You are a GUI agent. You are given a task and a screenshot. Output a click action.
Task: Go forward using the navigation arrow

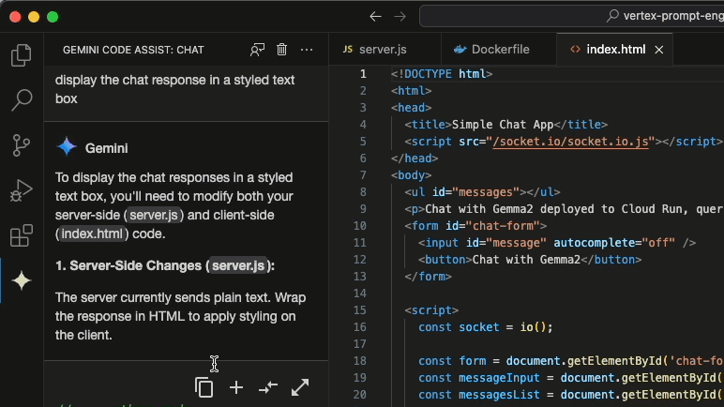coord(401,17)
